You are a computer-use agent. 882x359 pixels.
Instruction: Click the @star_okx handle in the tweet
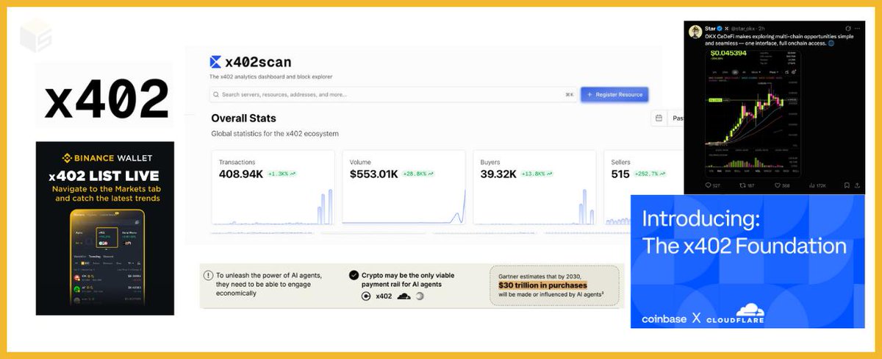[743, 29]
